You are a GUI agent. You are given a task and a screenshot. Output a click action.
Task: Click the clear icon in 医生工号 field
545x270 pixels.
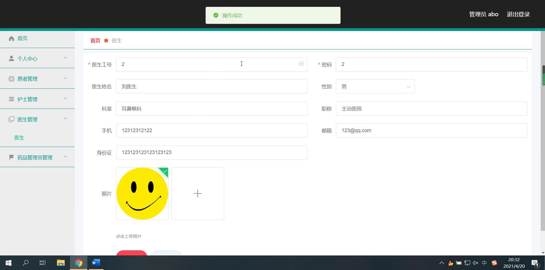point(301,64)
